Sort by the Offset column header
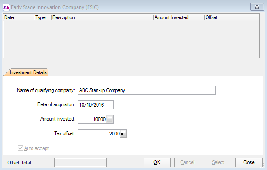This screenshot has width=267, height=170. click(x=232, y=17)
